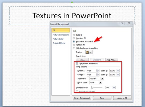The width and height of the screenshot is (145, 107).
Task: Click the Offset Y input field
Action: [x=92, y=74]
